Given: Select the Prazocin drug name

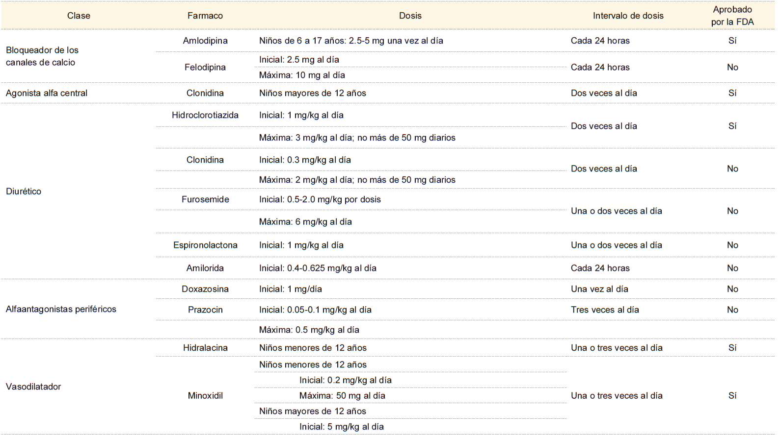Looking at the screenshot, I should (x=205, y=310).
